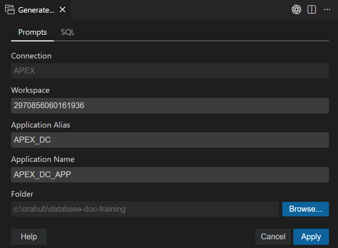Open Help for this dialog

coord(29,237)
